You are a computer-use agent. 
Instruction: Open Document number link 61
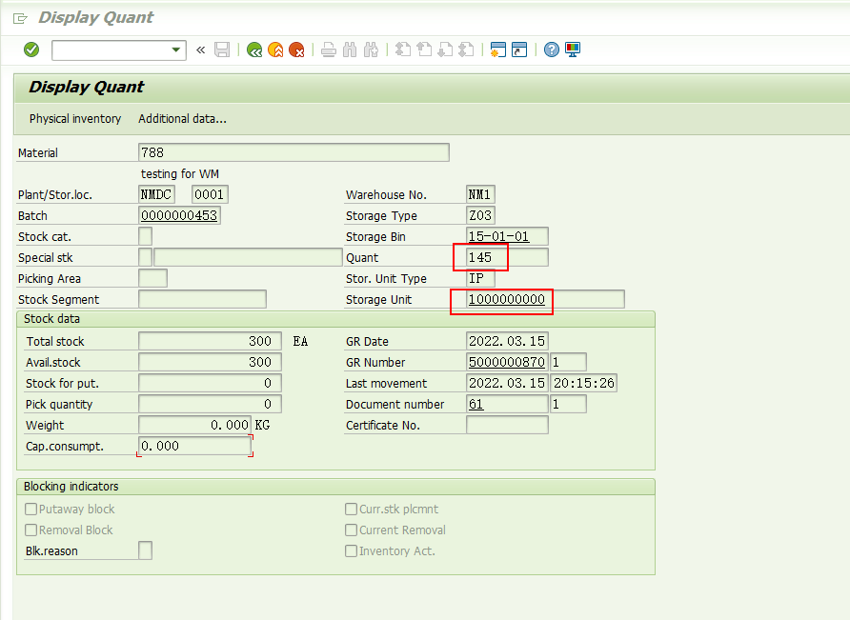[x=507, y=405]
